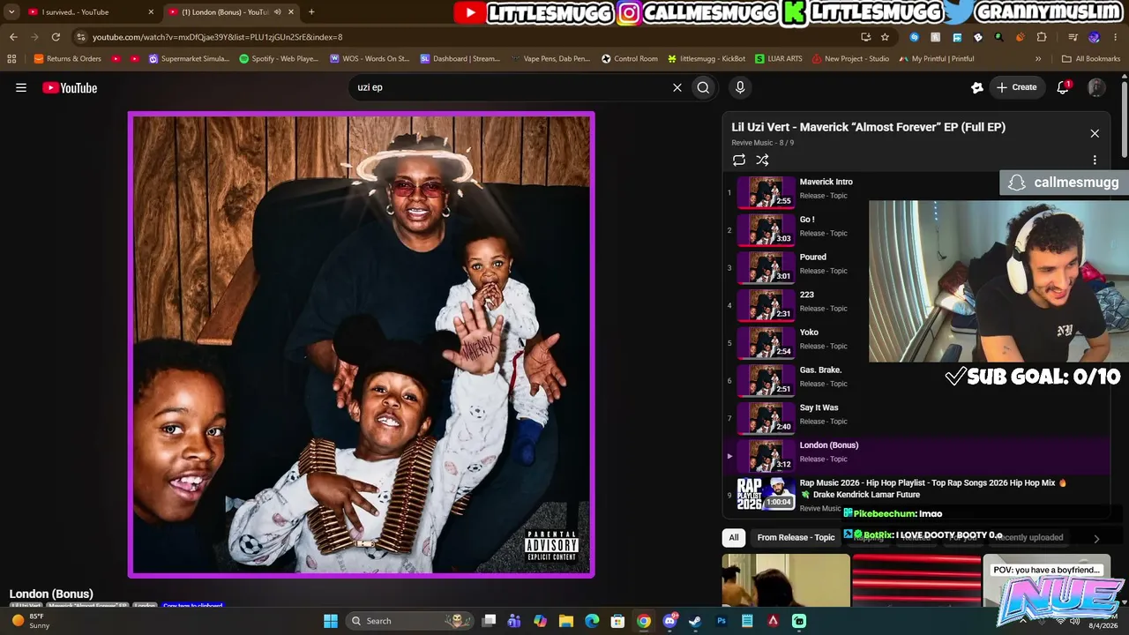Mute the London (Bonus) tab audio
This screenshot has width=1129, height=635.
coord(278,12)
